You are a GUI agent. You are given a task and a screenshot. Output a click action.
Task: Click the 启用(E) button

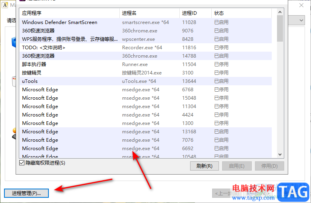click(x=237, y=166)
